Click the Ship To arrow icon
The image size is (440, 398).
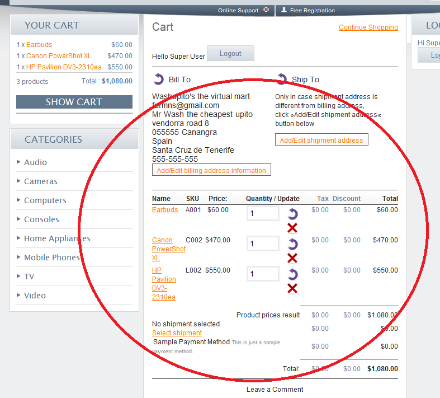point(282,79)
